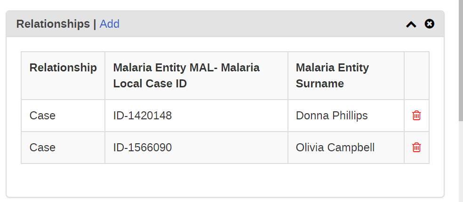Image resolution: width=463 pixels, height=202 pixels.
Task: Click the empty actions column header
Action: (416, 76)
